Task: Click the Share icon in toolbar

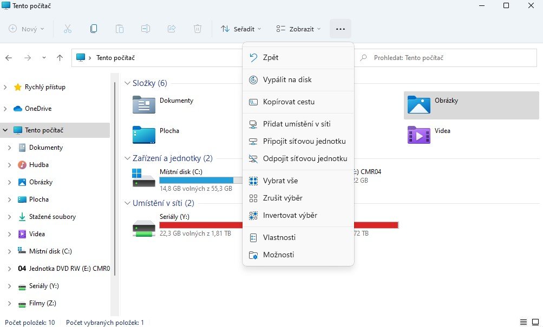Action: (172, 29)
